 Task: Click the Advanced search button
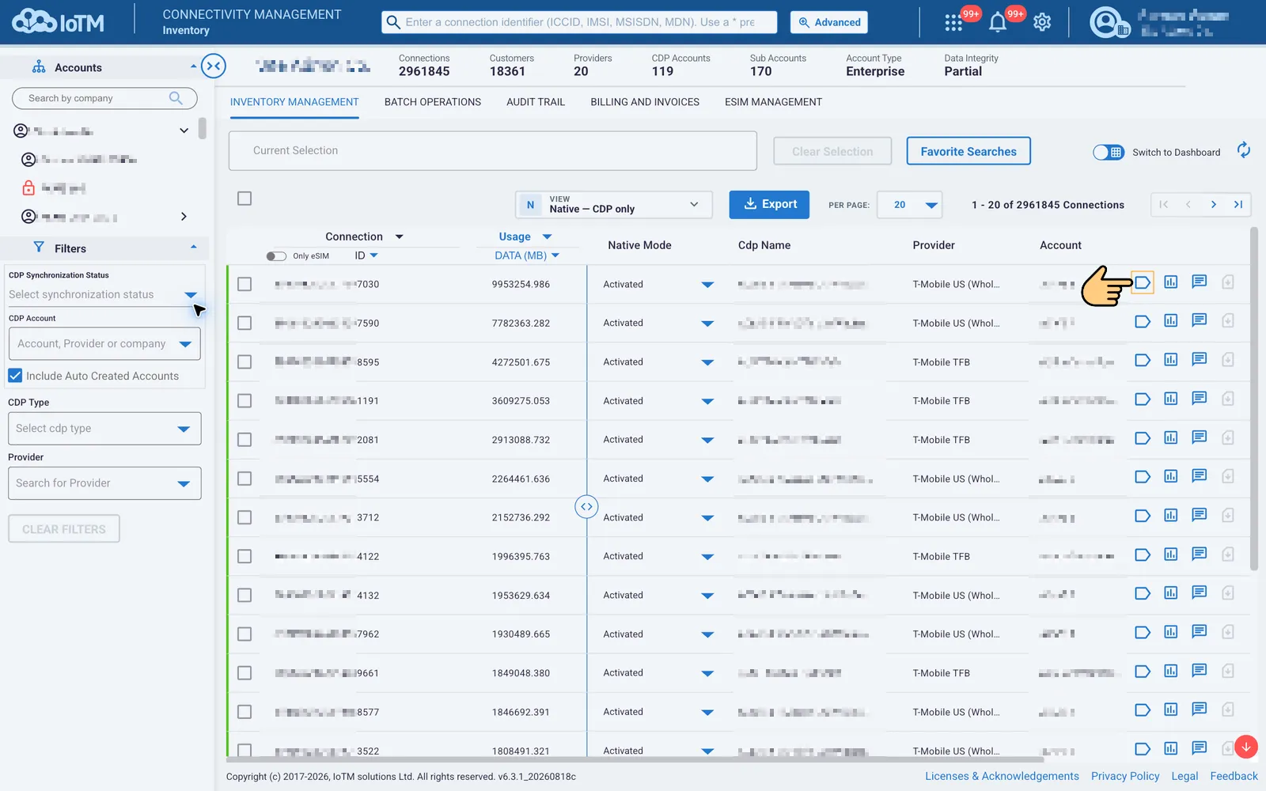[828, 22]
